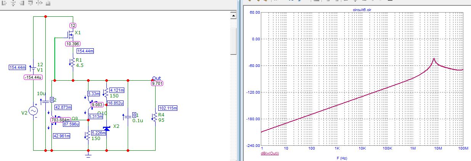
Task: Select the 0.1u capacitor symbol
Action: (x=127, y=116)
